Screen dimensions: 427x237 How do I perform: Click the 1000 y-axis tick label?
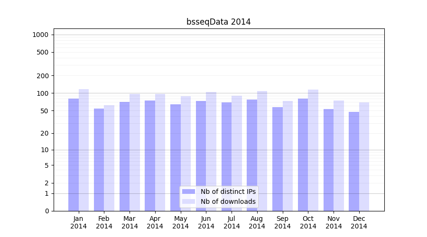point(40,35)
